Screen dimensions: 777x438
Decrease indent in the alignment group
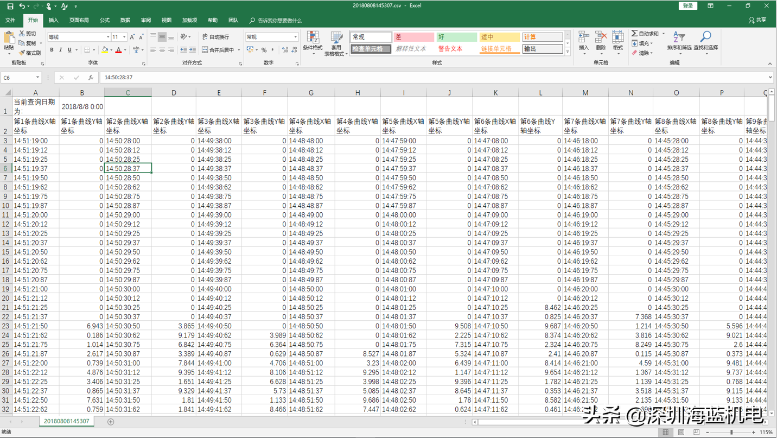pyautogui.click(x=184, y=50)
